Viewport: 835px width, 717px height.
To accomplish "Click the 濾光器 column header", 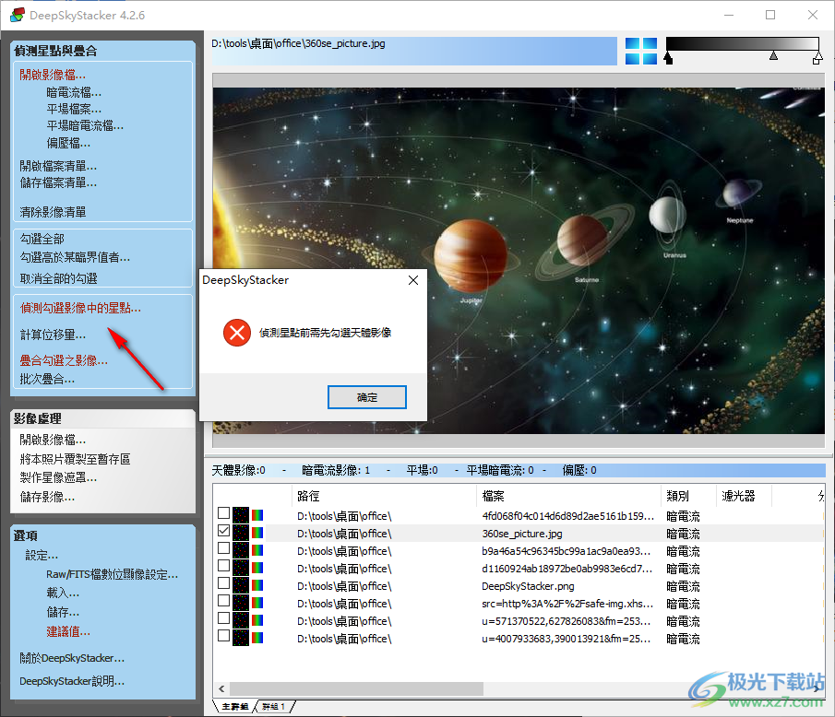I will click(744, 496).
